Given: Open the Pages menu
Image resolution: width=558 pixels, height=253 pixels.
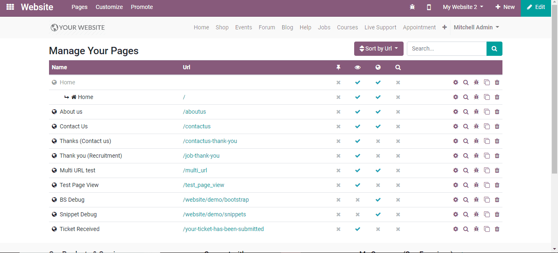Looking at the screenshot, I should click(80, 7).
